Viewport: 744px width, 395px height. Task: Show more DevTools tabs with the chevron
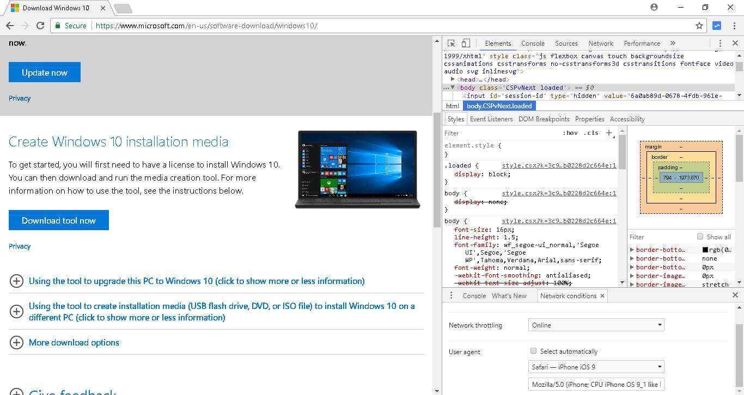tap(673, 44)
